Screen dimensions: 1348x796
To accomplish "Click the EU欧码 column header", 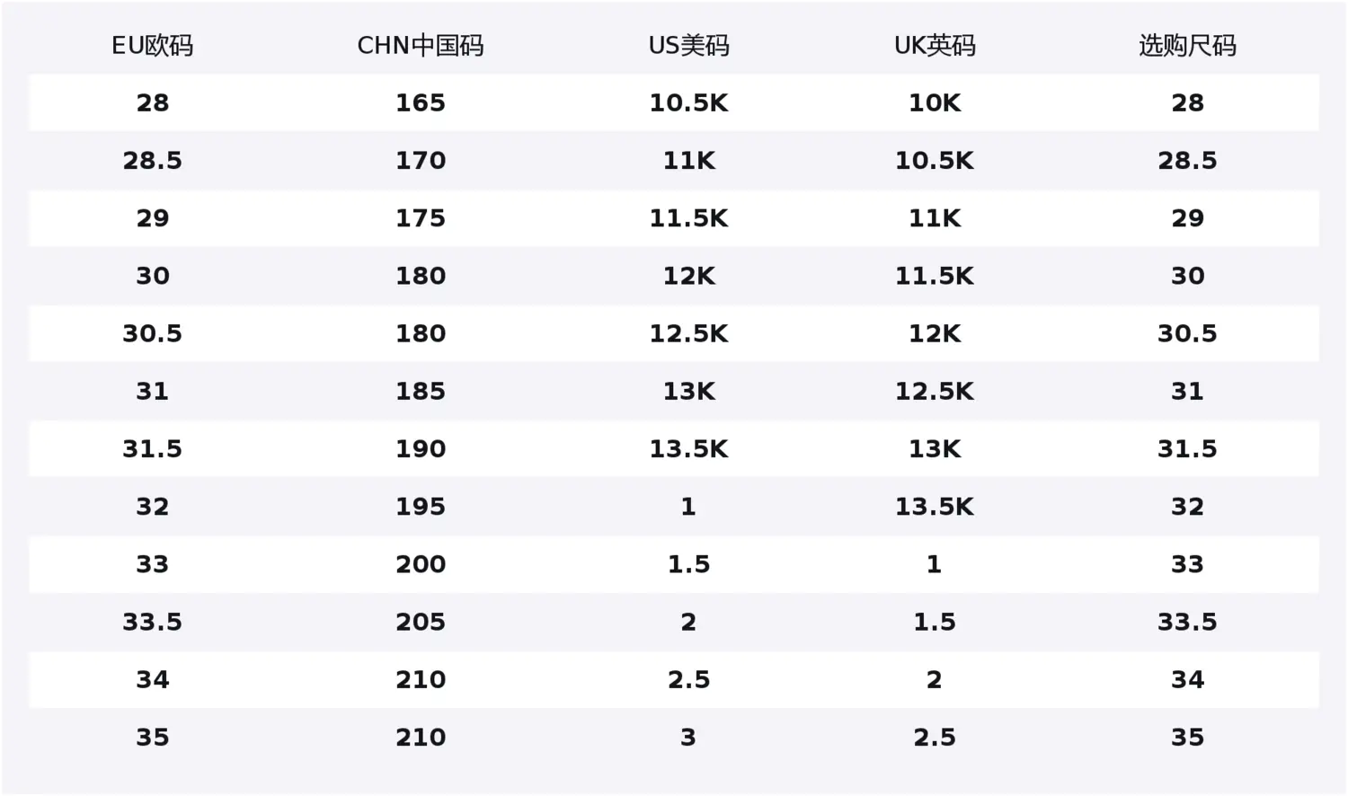I will coord(152,46).
